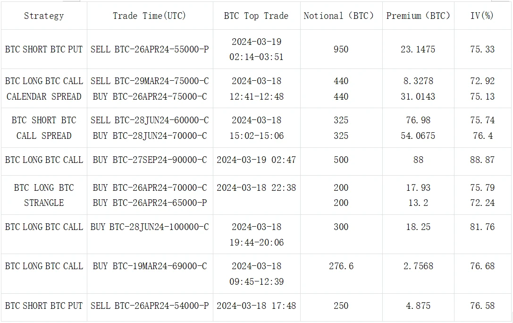Select the SELL BTC-26APR24-54000-P trade cell
Image resolution: width=513 pixels, height=323 pixels.
click(150, 306)
